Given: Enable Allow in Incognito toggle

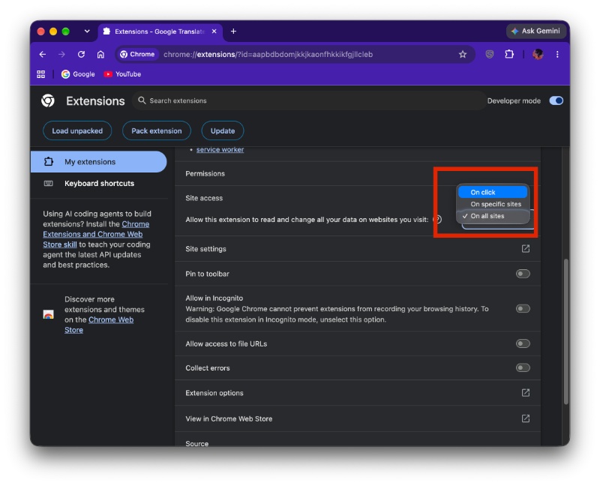Looking at the screenshot, I should [x=523, y=308].
